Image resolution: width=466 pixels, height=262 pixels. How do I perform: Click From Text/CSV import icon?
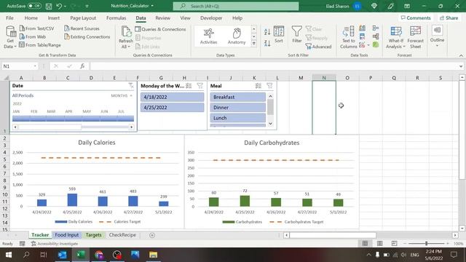22,28
